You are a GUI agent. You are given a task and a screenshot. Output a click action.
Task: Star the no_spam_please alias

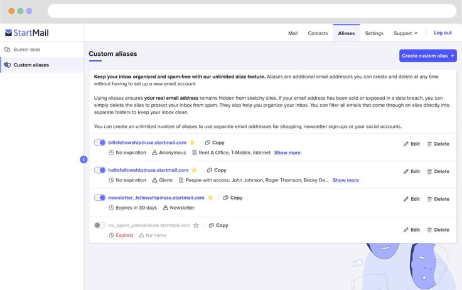click(x=196, y=225)
